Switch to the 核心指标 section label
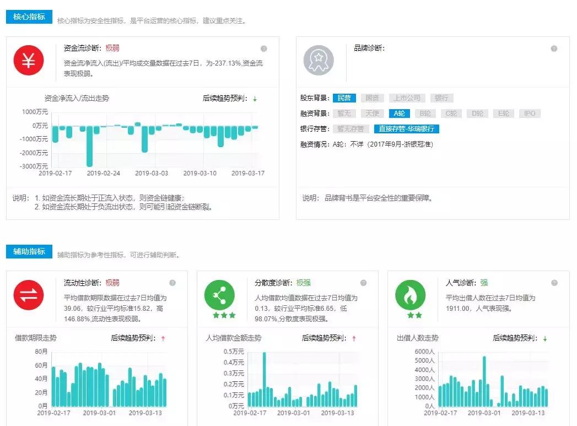577x426 pixels. pyautogui.click(x=28, y=17)
